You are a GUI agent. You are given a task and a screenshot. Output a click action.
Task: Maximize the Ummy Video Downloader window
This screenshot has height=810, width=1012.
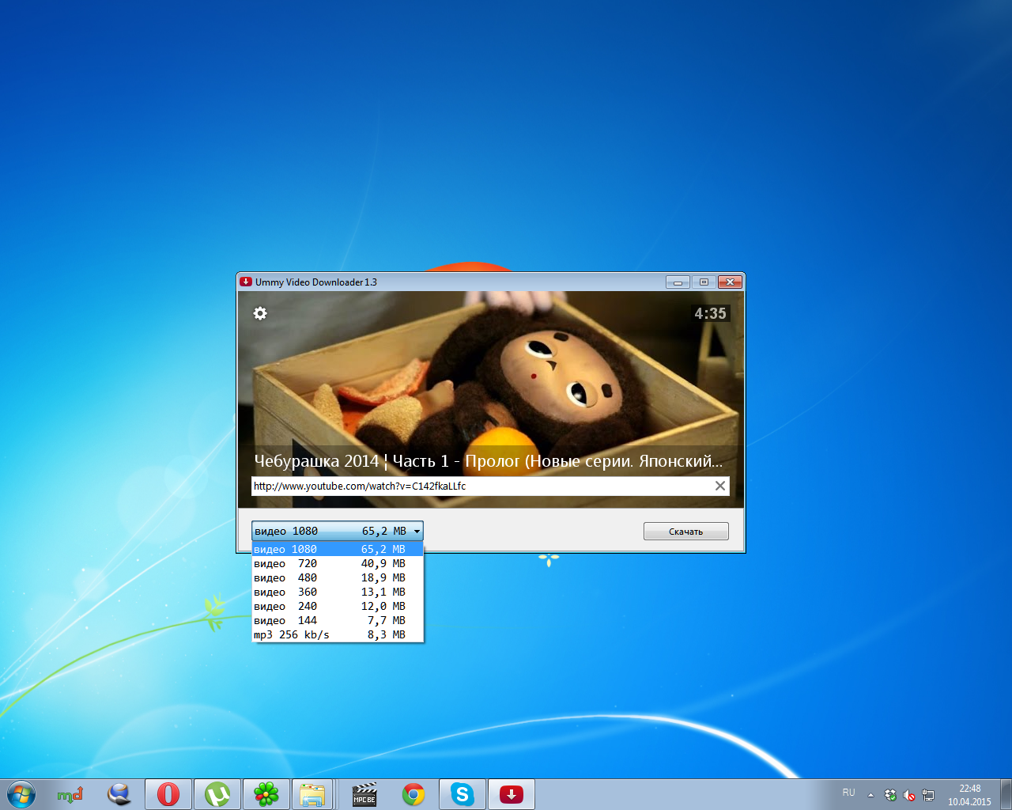point(704,282)
